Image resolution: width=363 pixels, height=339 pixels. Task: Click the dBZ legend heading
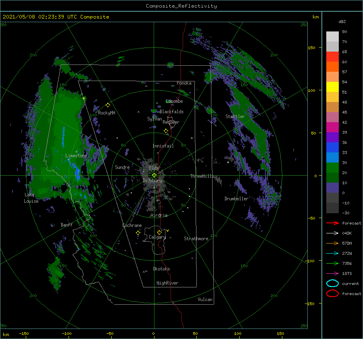[342, 21]
